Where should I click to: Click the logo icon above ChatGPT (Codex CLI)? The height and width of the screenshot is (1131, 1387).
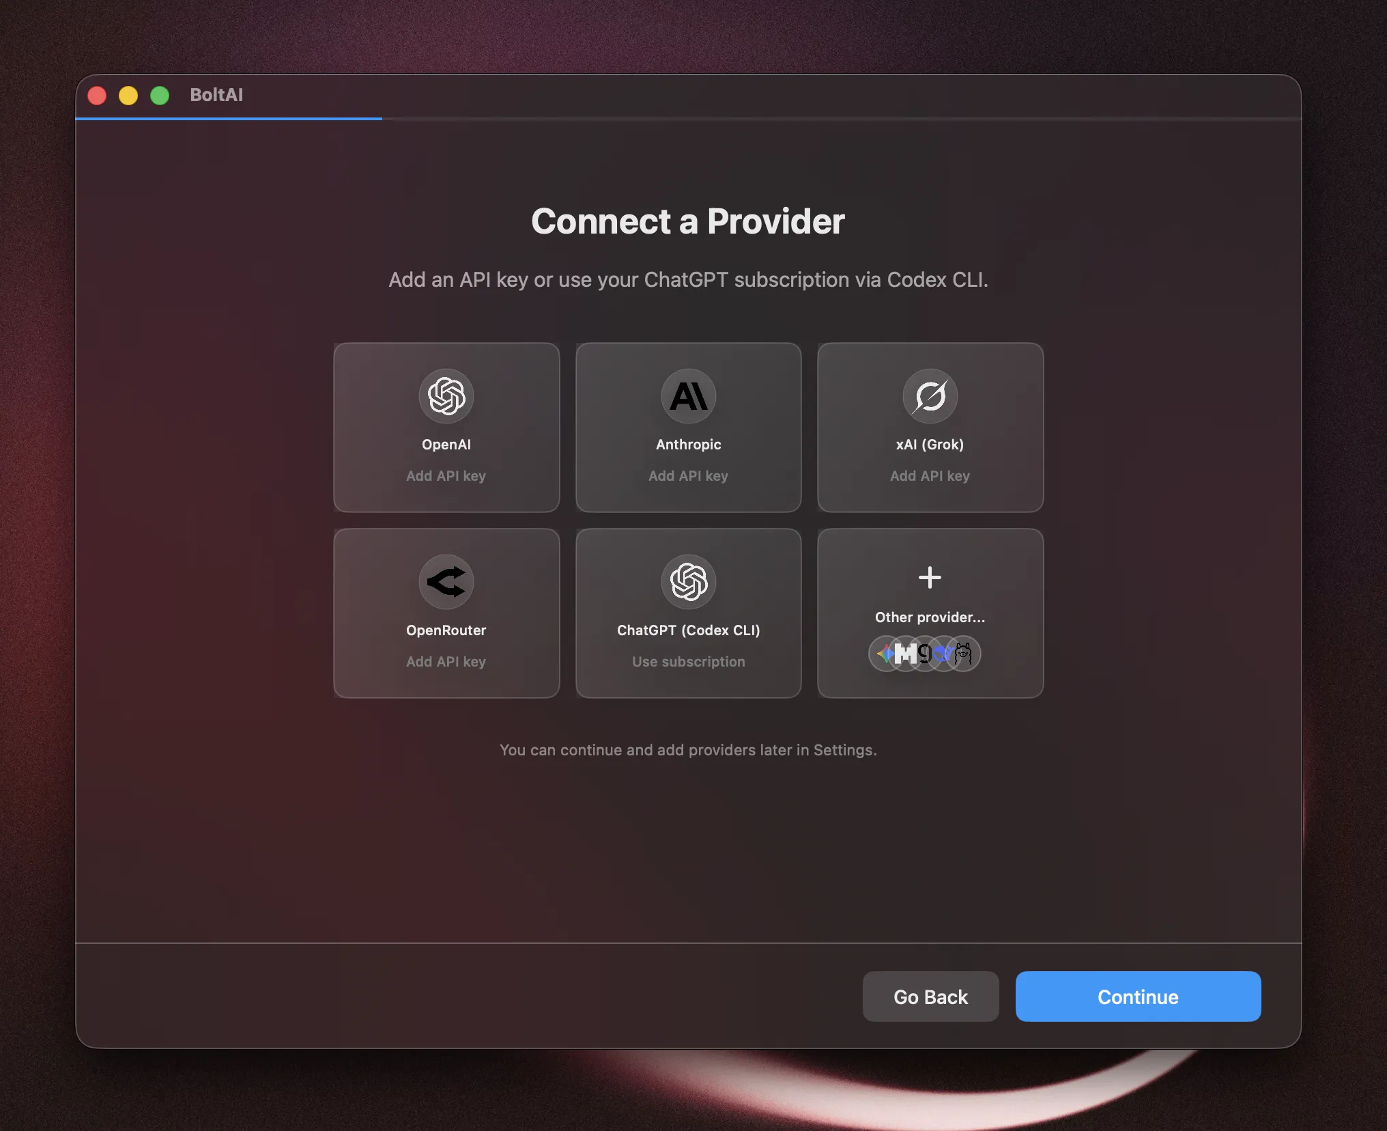coord(689,582)
